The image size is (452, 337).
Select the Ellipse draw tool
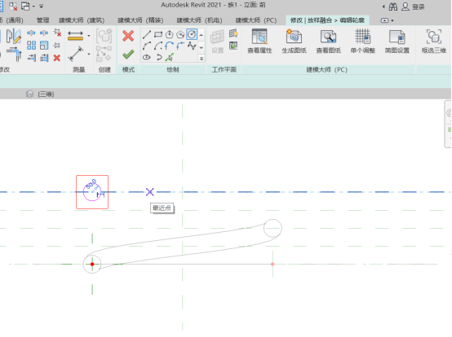click(146, 57)
